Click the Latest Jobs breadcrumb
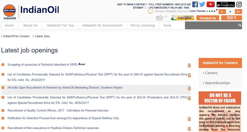Screen dimensions: 247x132 point(42,36)
